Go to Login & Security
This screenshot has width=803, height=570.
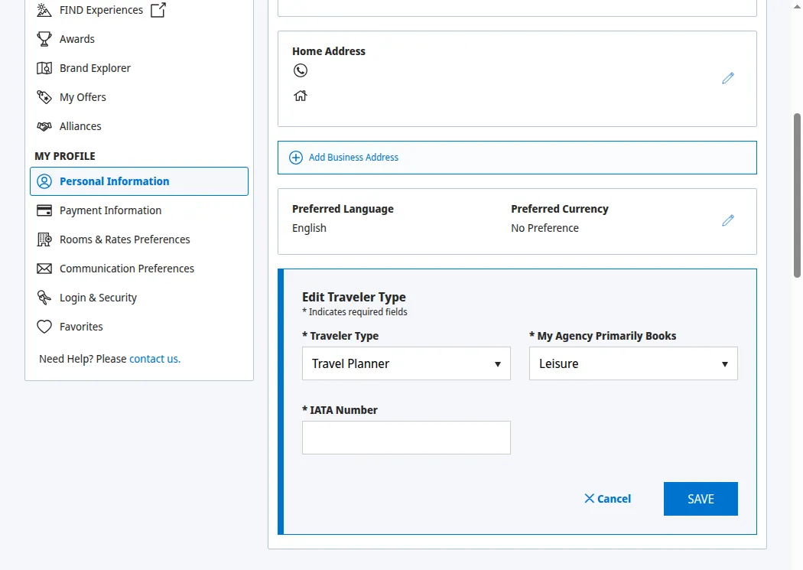pyautogui.click(x=98, y=298)
